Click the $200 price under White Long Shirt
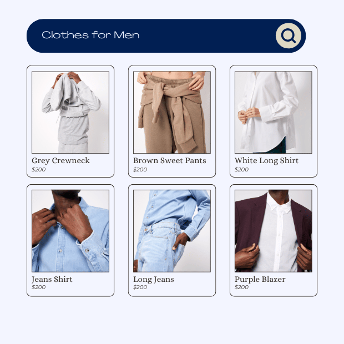 coord(241,169)
